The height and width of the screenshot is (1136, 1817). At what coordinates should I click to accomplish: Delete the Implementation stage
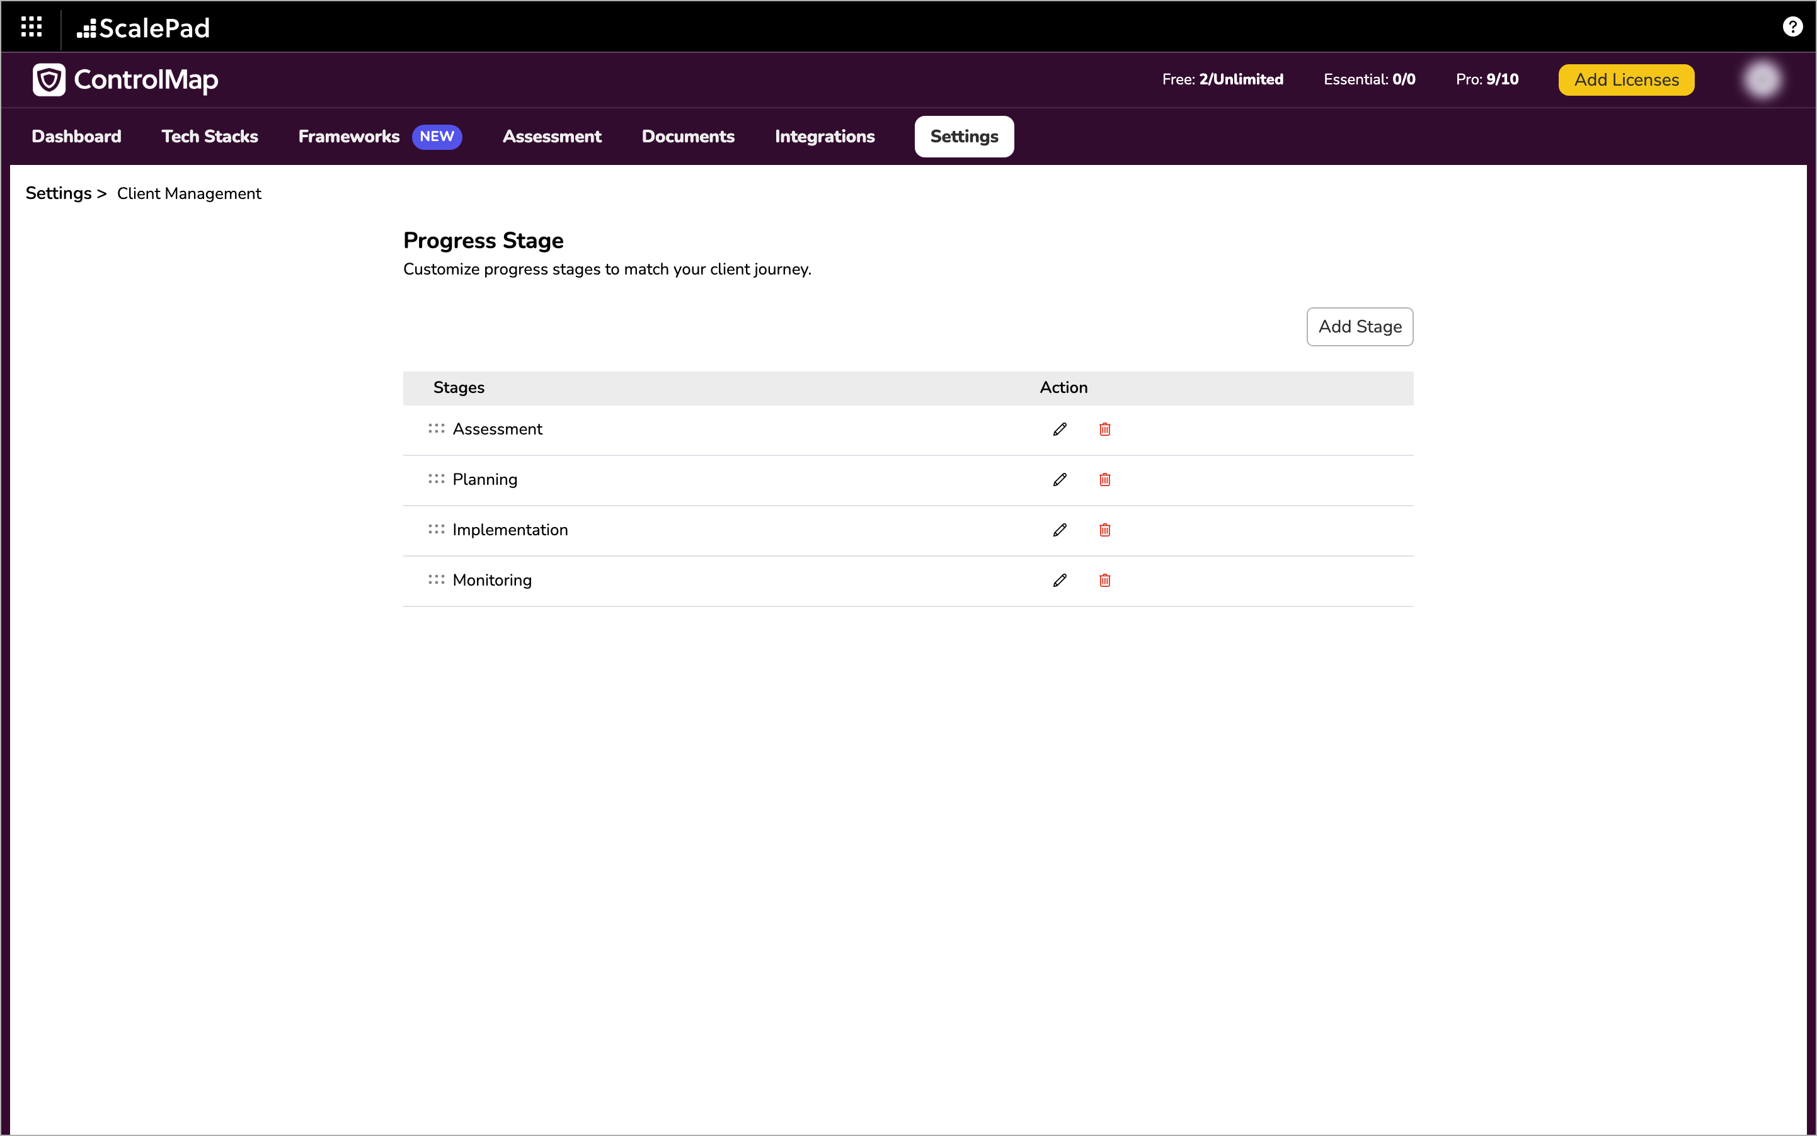pos(1104,530)
